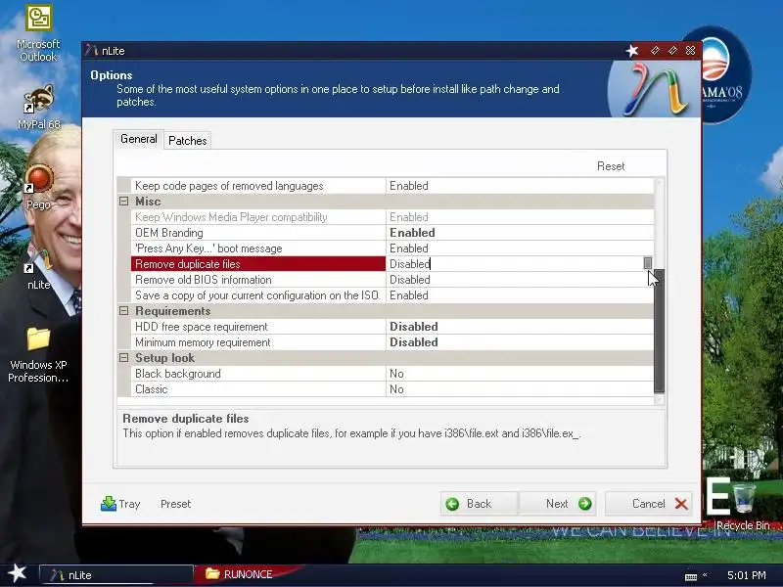Click the options list vertical scrollbar thumb
The height and width of the screenshot is (587, 783).
659,331
